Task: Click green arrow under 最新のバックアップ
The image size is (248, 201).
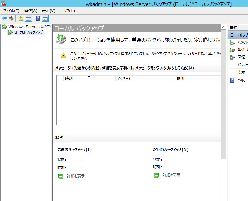Action: click(60, 176)
